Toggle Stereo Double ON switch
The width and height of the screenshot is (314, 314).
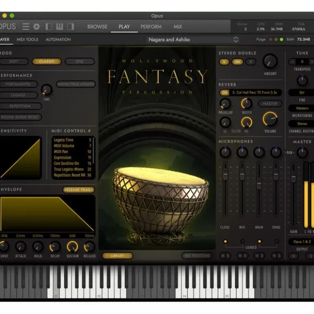pyautogui.click(x=237, y=62)
